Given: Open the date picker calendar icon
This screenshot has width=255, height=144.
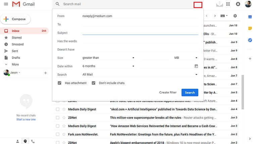Looking at the screenshot, I should point(196,66).
